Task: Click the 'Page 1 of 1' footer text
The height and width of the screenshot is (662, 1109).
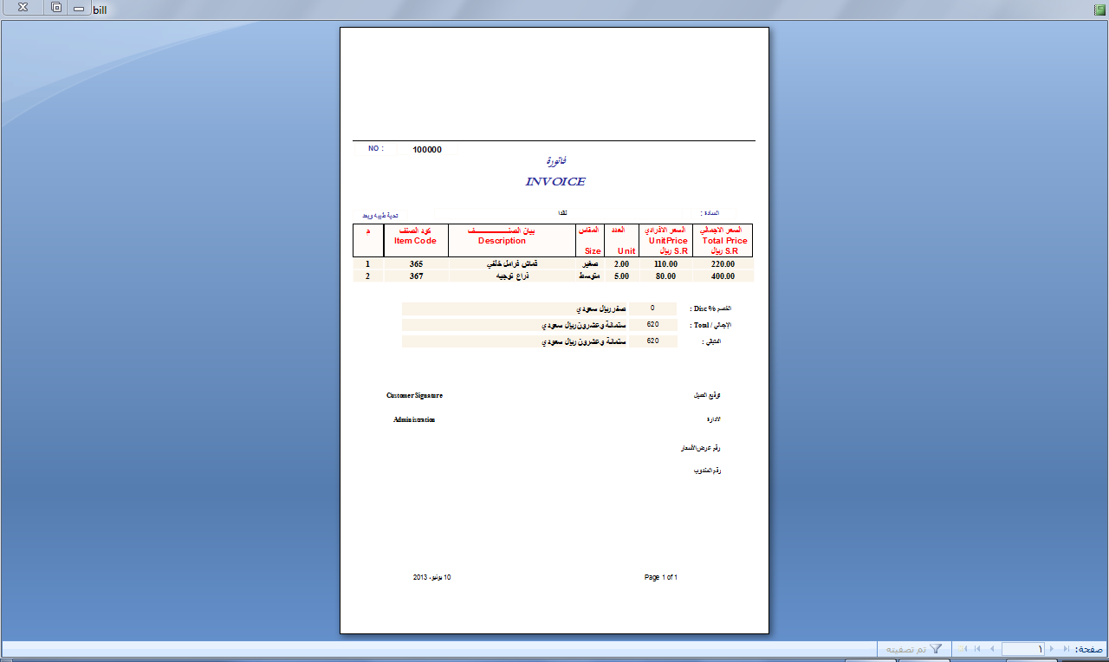Action: tap(661, 577)
